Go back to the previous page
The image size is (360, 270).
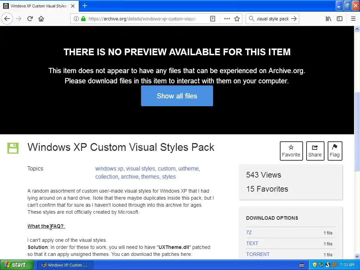7,19
